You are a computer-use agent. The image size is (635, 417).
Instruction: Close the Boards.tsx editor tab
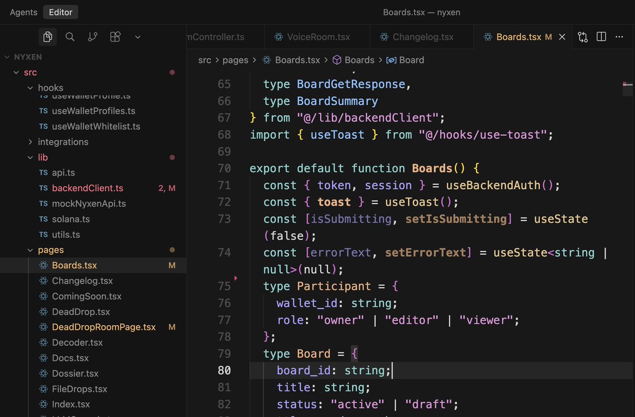[x=563, y=36]
